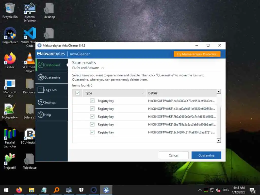Open Firefox from the taskbar
This screenshot has width=260, height=195.
click(x=19, y=190)
